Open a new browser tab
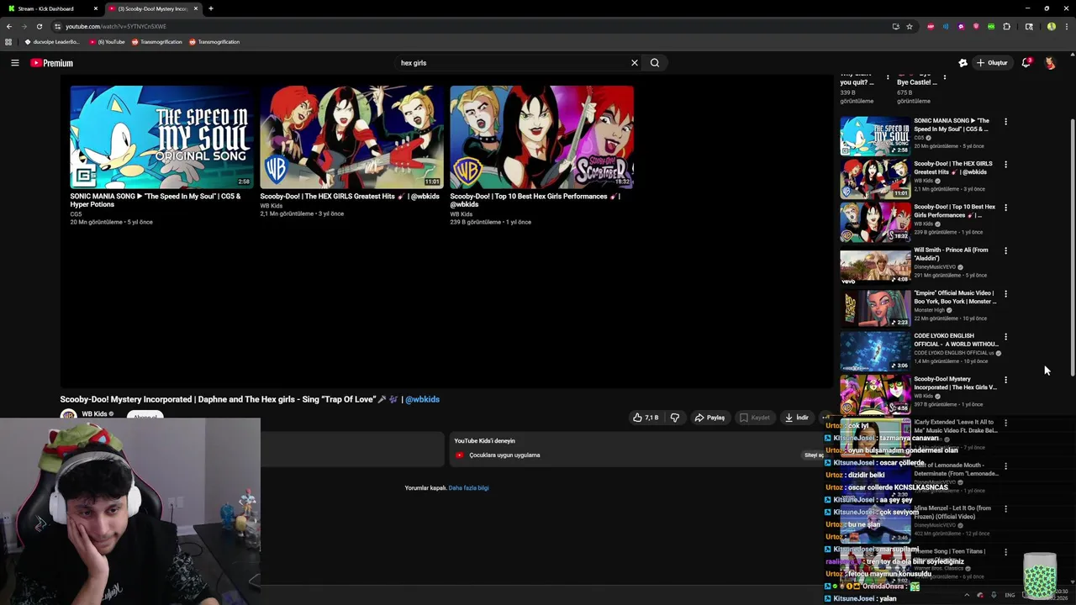 tap(210, 8)
